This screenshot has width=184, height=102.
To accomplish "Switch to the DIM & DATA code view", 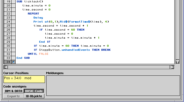I will (14, 91).
